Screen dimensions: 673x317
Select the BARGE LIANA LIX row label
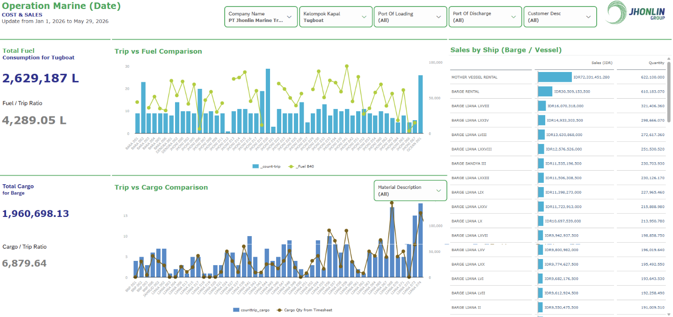[x=467, y=193]
